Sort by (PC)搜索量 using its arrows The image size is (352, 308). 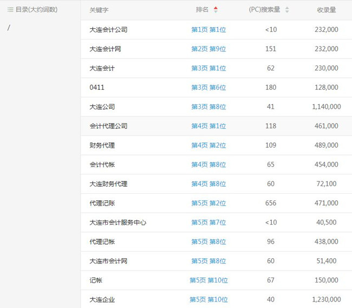click(x=287, y=10)
